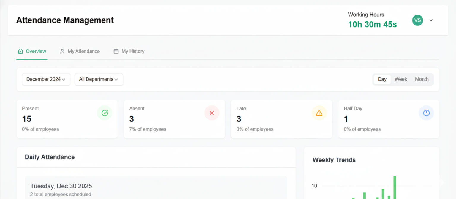456x199 pixels.
Task: Click the Working Hours timer display
Action: click(x=372, y=24)
